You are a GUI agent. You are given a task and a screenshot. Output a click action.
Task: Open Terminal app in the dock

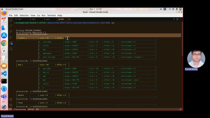pos(4,81)
